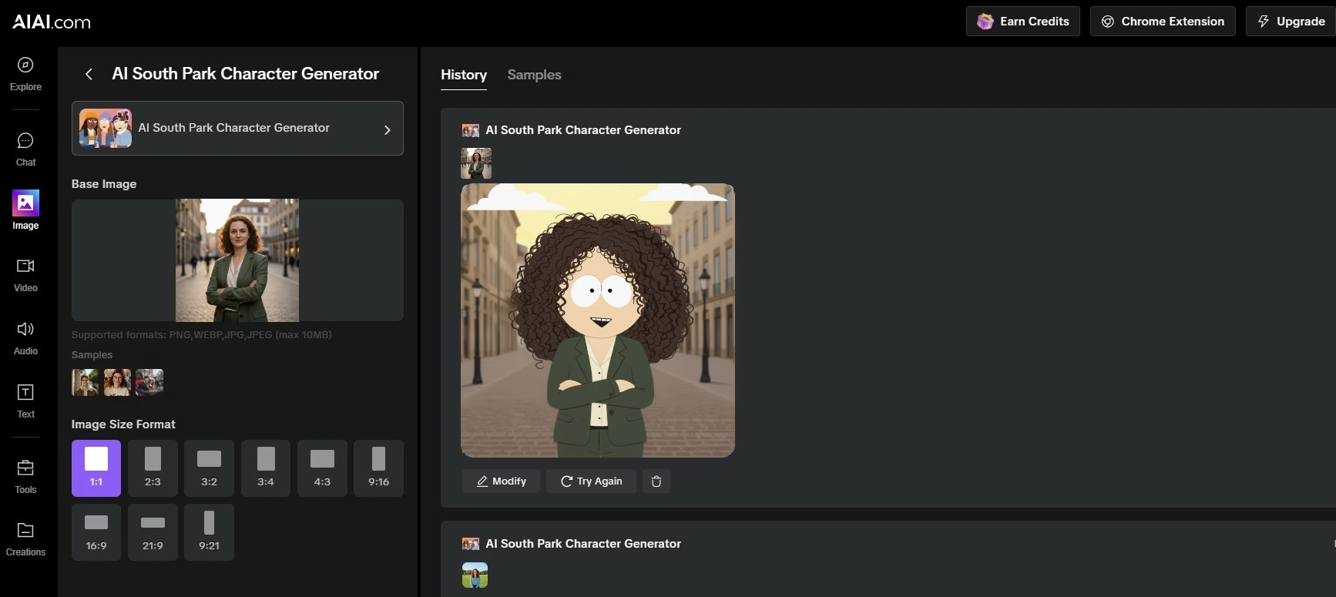1336x597 pixels.
Task: Click source thumbnail in second history entry
Action: coord(475,575)
